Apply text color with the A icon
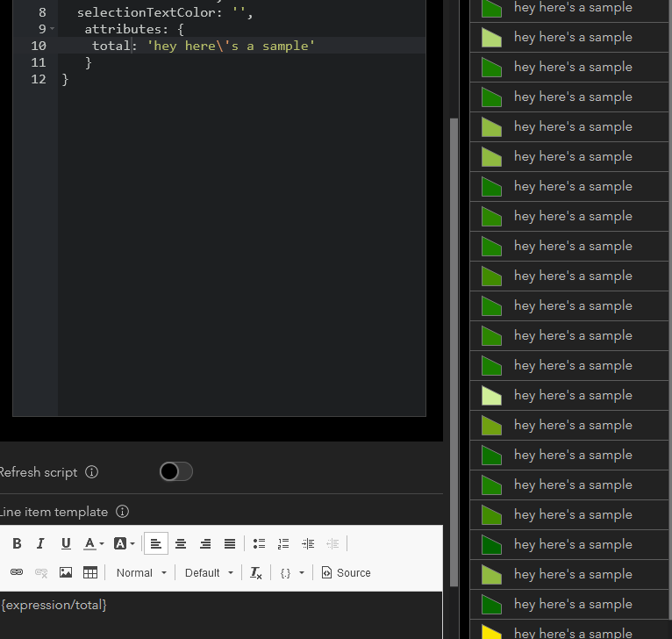This screenshot has width=672, height=639. [x=89, y=543]
